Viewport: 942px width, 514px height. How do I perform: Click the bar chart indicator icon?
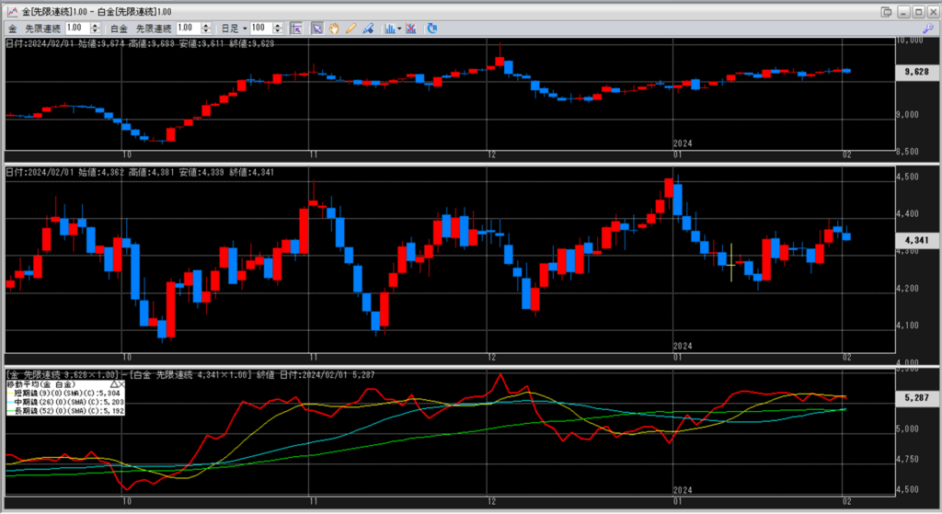pos(388,29)
